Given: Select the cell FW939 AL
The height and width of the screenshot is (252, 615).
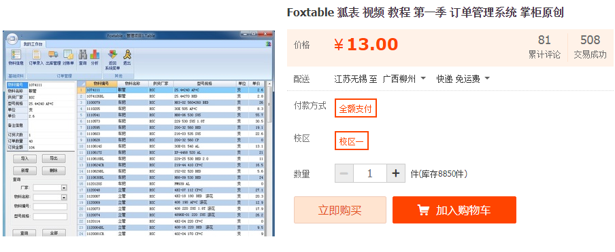Looking at the screenshot, I should pyautogui.click(x=204, y=183).
